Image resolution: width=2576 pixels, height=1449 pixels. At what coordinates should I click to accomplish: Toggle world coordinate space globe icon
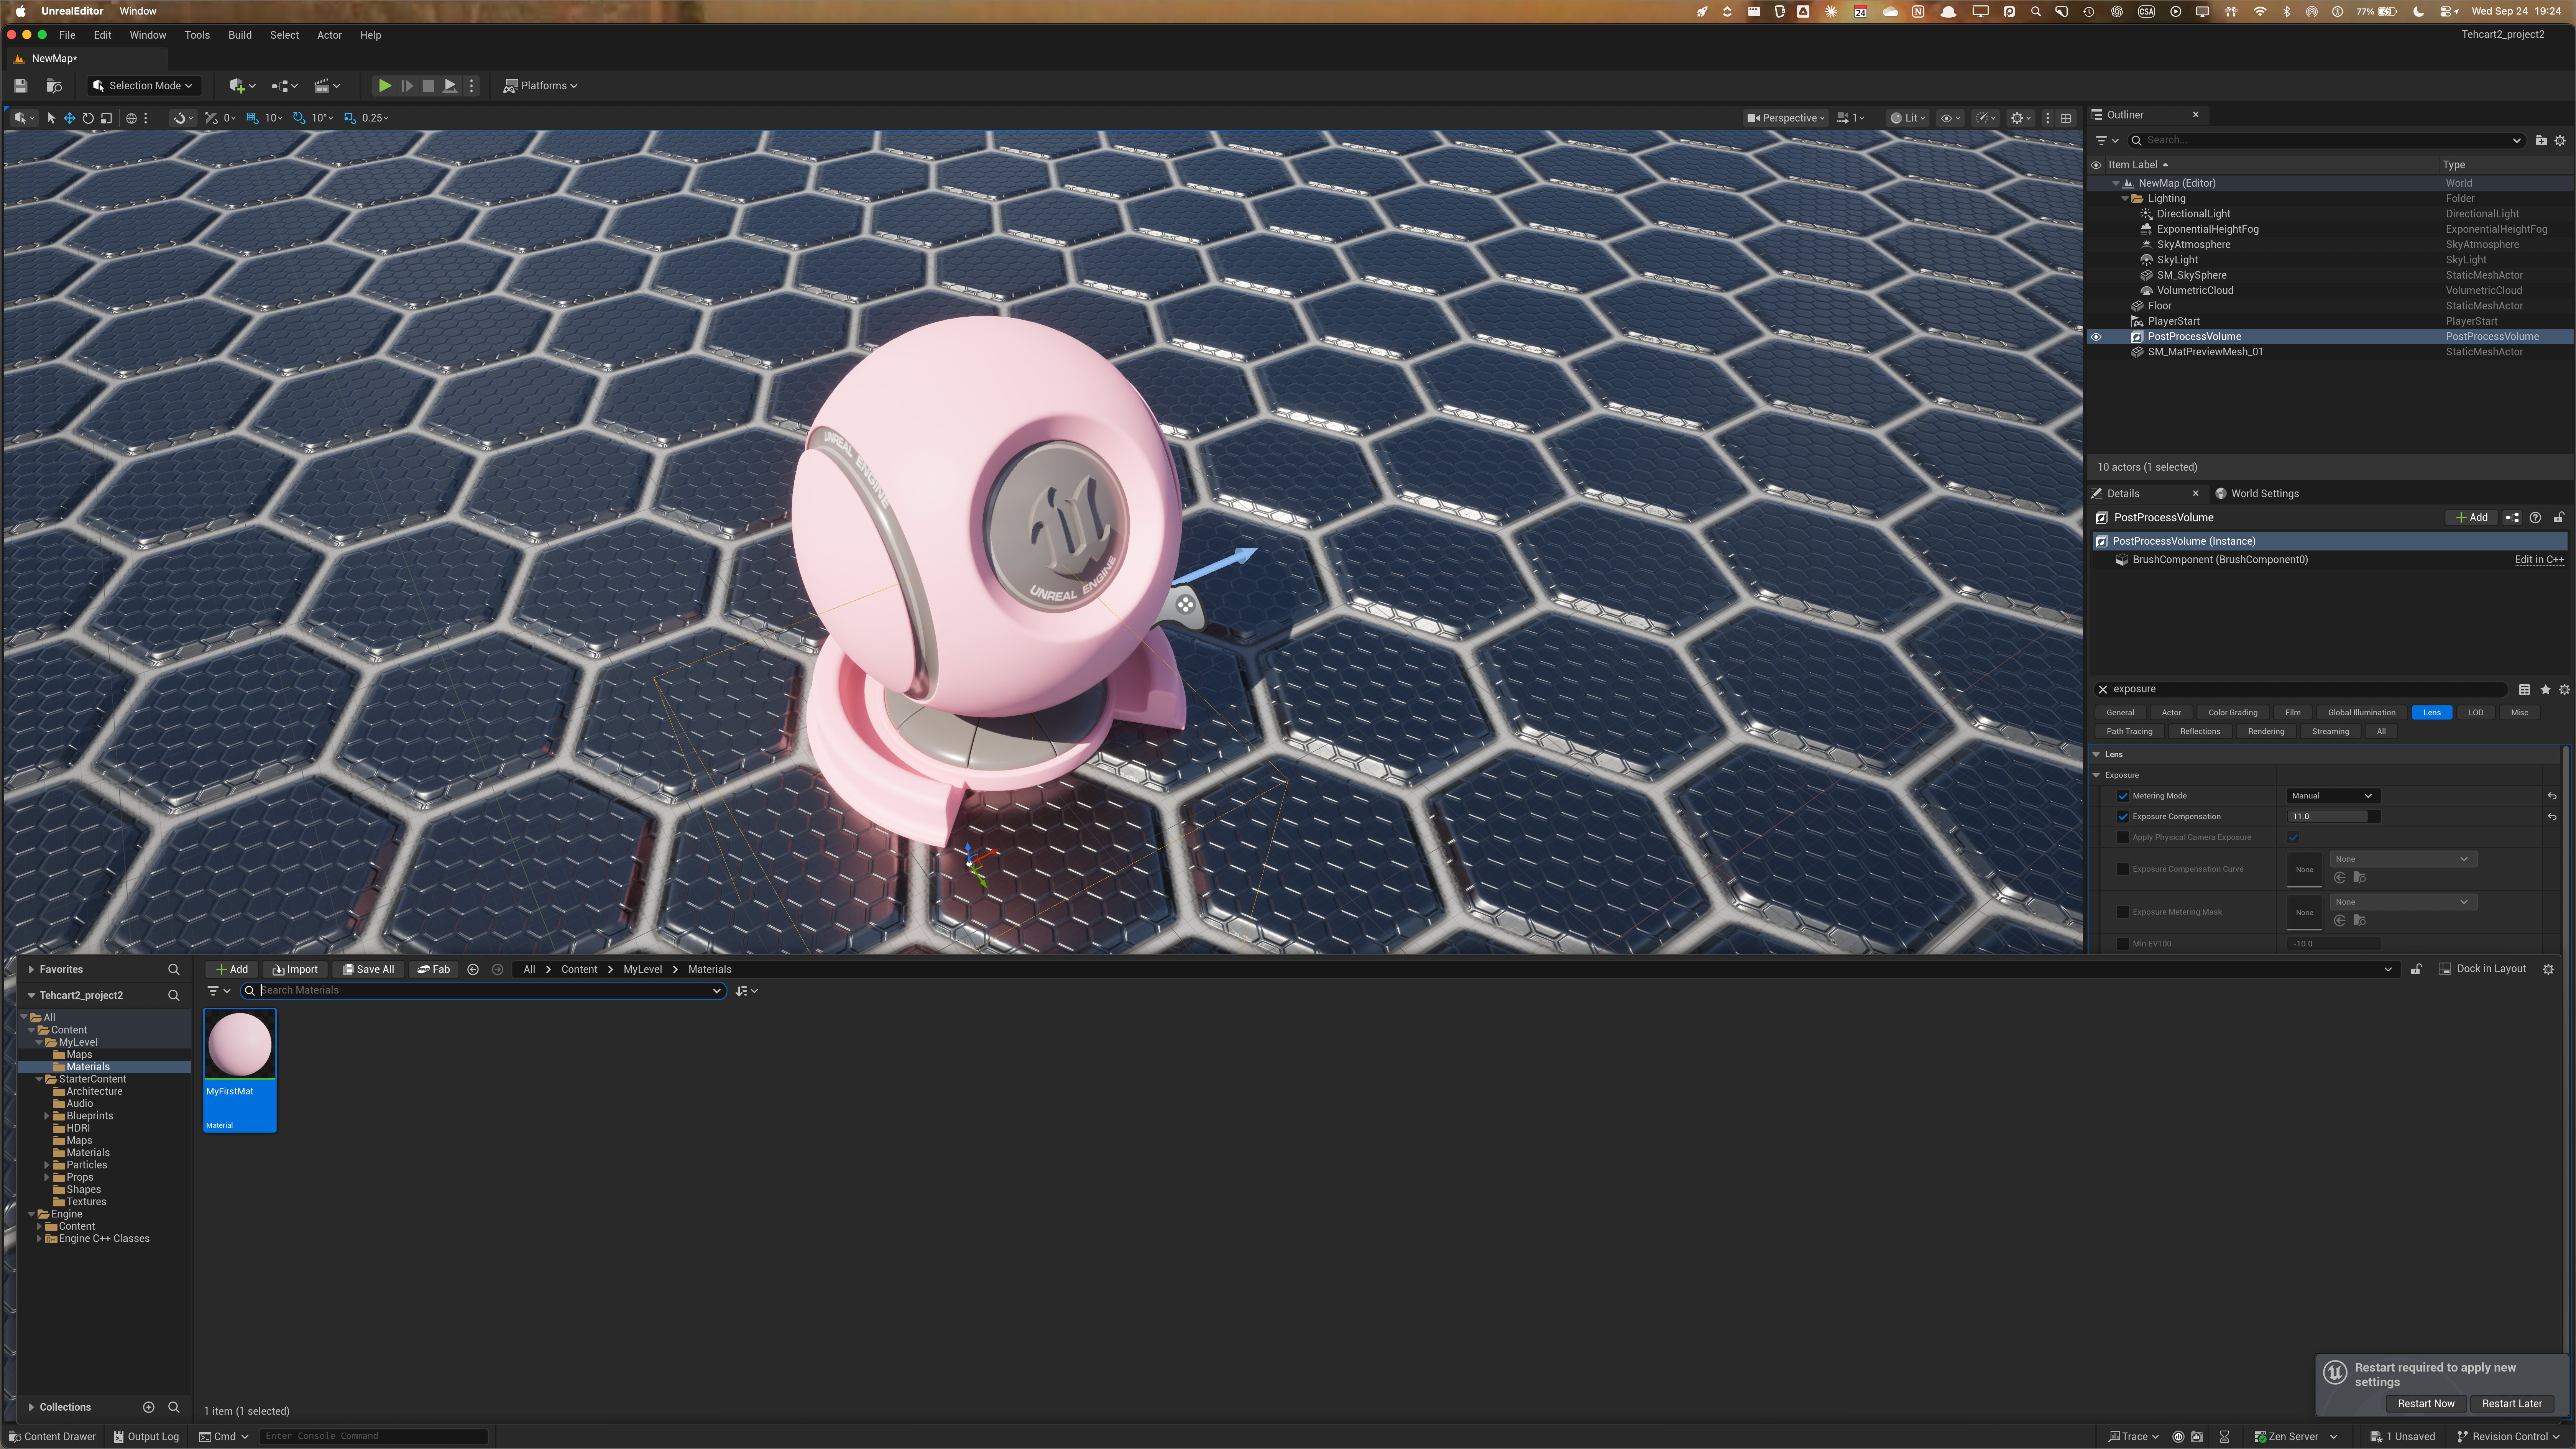point(131,118)
